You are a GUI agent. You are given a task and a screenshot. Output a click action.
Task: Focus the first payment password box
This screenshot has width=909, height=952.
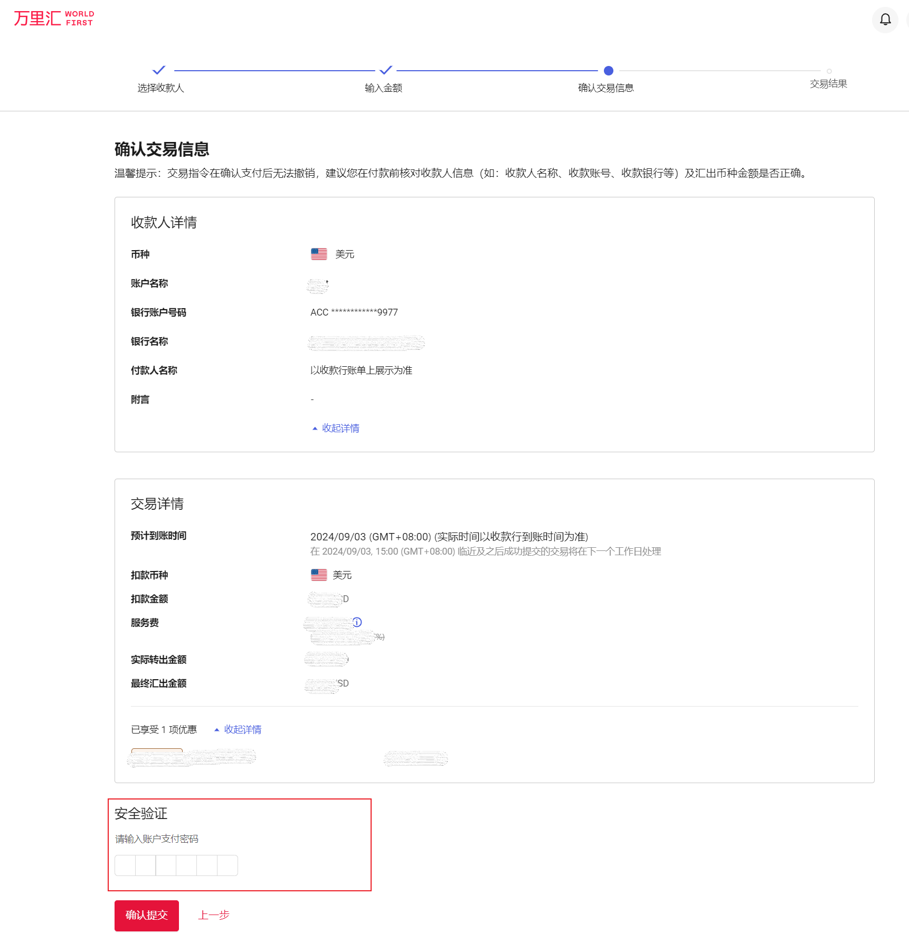coord(125,865)
